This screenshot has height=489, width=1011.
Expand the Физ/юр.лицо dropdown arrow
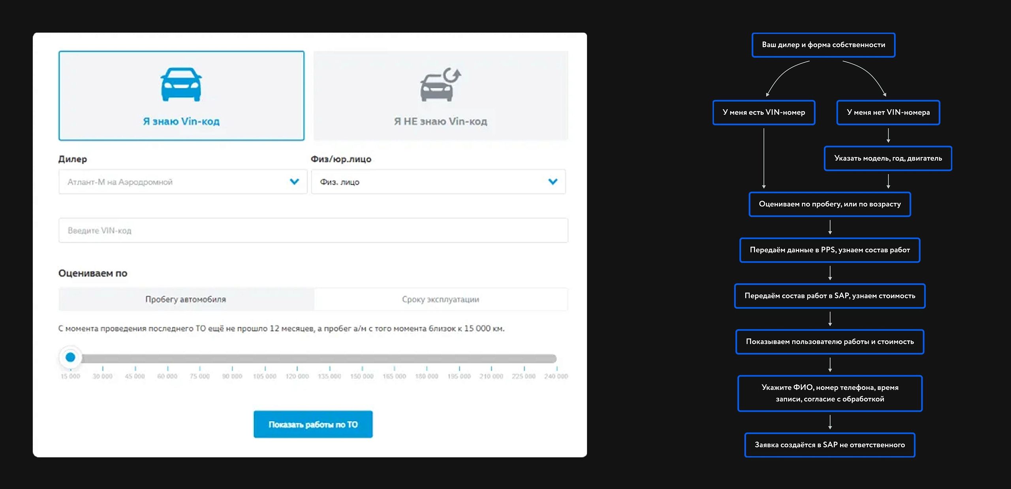(552, 182)
